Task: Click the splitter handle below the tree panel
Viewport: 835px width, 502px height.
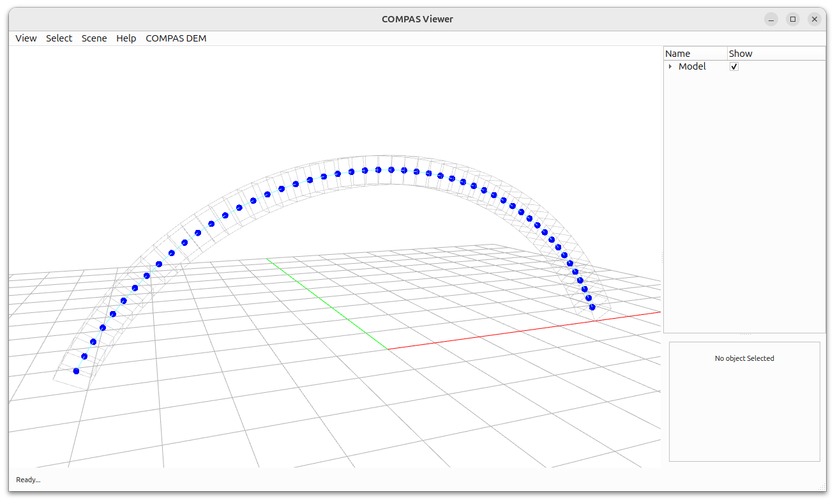Action: click(745, 335)
